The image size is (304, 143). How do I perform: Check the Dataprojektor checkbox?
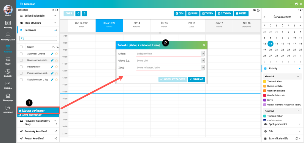(x=21, y=67)
